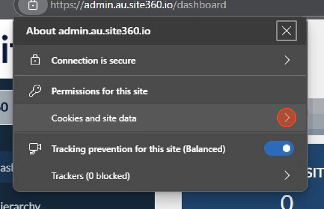324x209 pixels.
Task: Expand the Connection is secure chevron
Action: click(287, 60)
